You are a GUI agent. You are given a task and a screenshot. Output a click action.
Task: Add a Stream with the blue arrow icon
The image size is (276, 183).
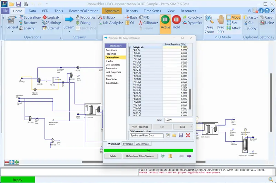point(69,19)
